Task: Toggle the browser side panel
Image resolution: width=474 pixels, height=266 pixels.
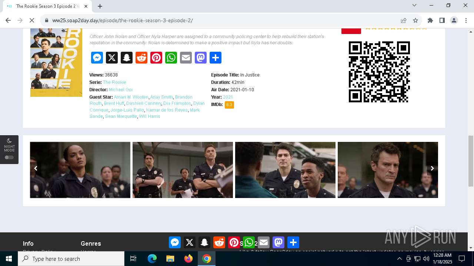Action: coord(442,20)
